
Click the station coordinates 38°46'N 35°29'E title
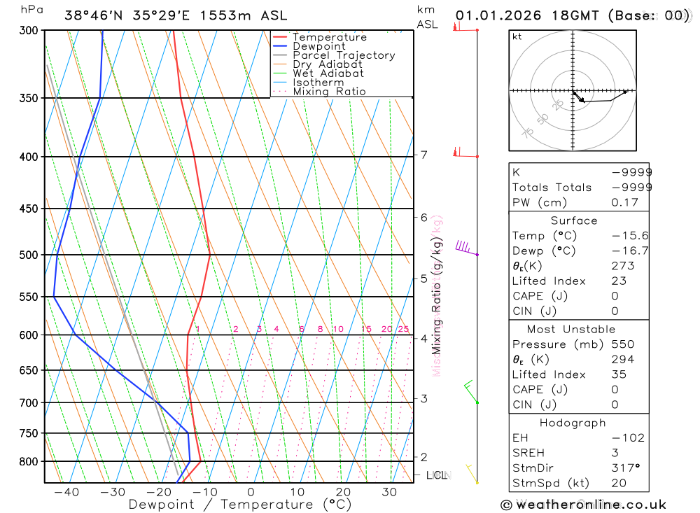click(x=176, y=15)
